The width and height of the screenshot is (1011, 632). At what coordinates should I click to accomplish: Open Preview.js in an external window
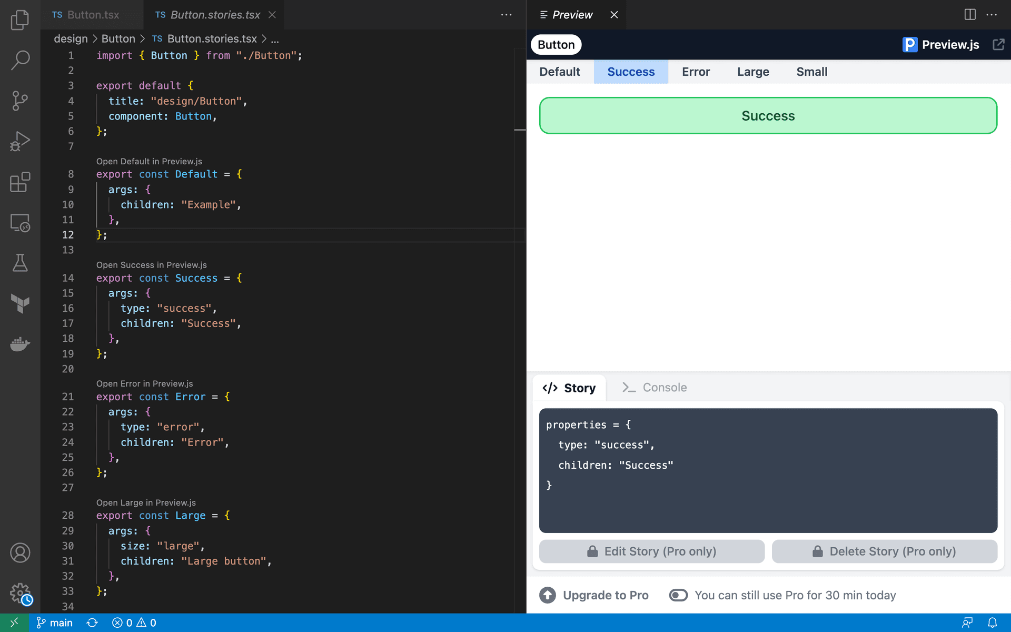coord(999,44)
